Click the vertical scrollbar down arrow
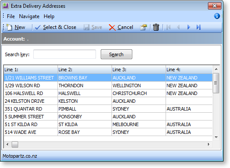Viewport: 230px width, 168px height. (216, 137)
